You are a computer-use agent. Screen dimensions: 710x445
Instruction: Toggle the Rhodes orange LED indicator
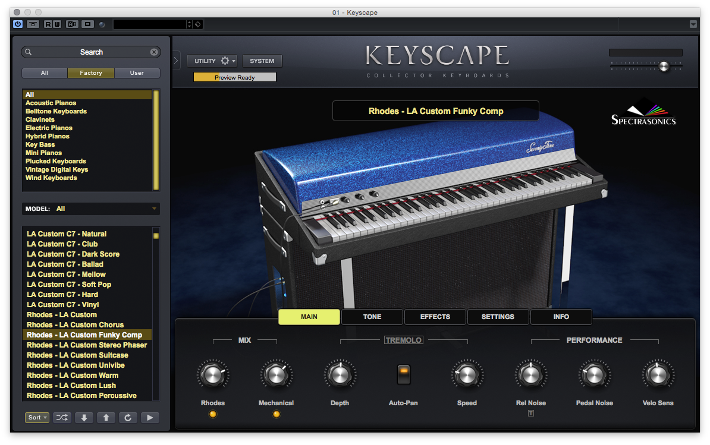tap(212, 414)
